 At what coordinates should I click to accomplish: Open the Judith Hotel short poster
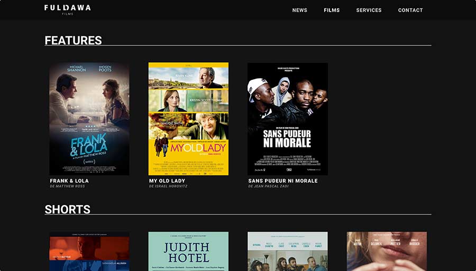(188, 251)
